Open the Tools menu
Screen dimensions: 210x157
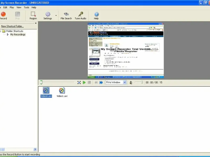27,8
